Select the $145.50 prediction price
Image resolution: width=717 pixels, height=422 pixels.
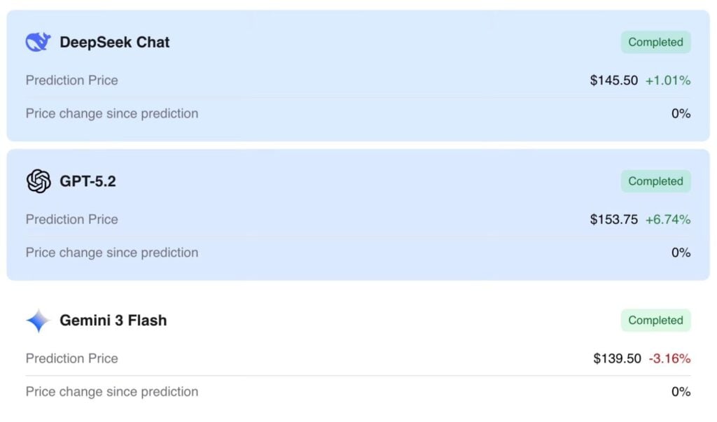(x=613, y=80)
